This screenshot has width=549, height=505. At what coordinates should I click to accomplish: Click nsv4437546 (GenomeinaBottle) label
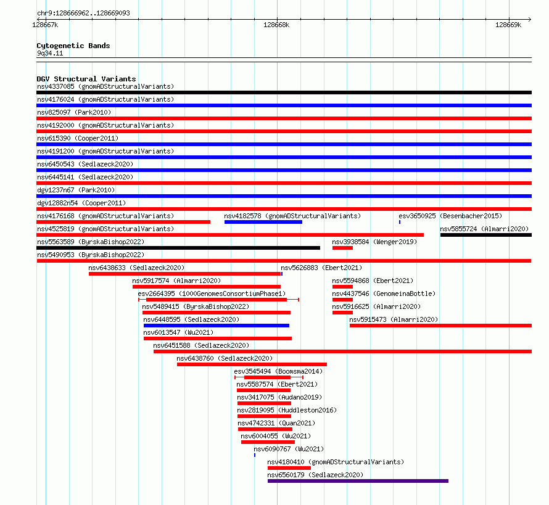[x=384, y=294]
